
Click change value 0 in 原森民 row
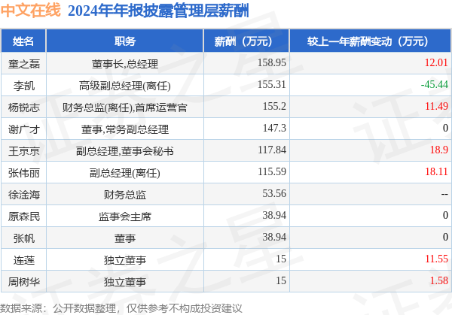445,215
